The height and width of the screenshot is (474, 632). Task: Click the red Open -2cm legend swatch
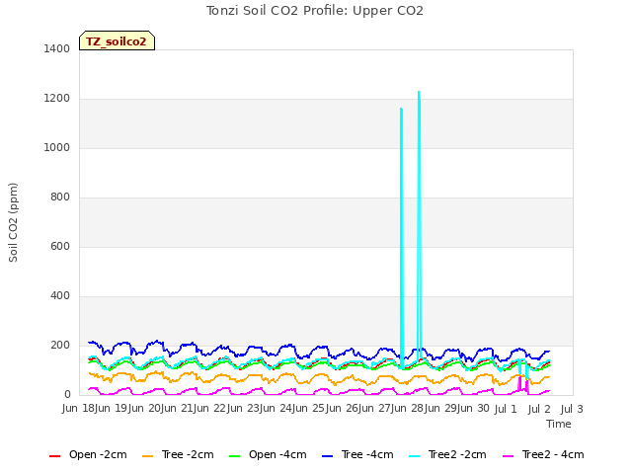point(54,456)
